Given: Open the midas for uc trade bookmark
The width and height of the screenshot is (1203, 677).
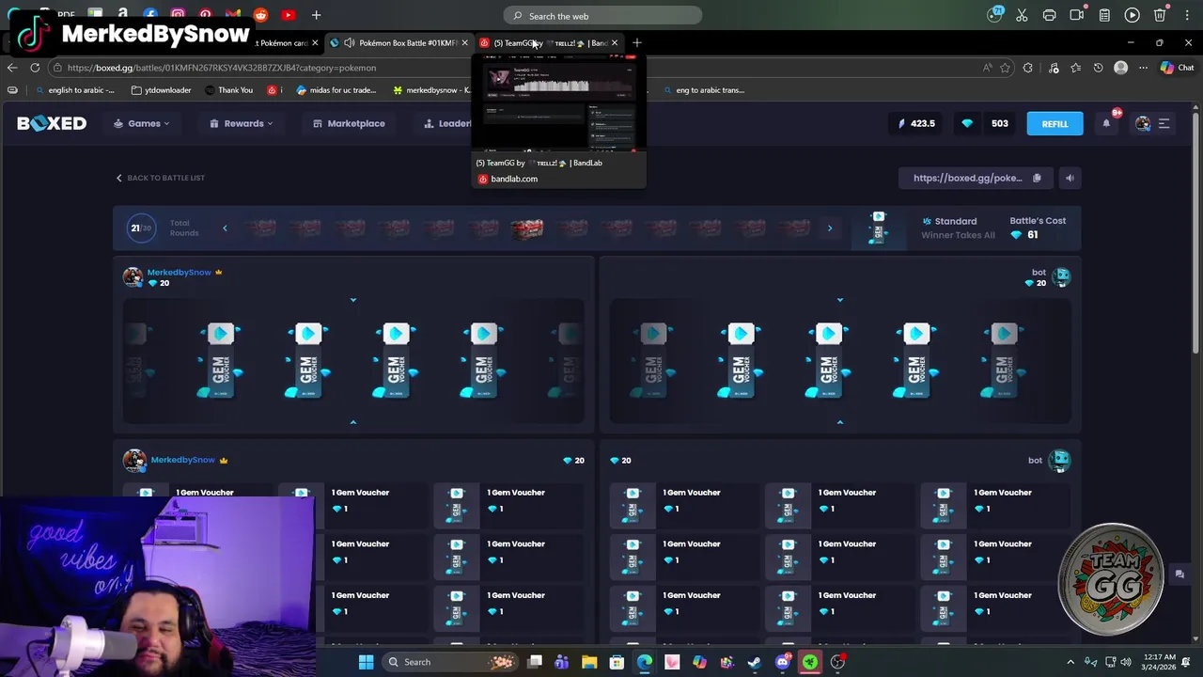Looking at the screenshot, I should click(336, 90).
